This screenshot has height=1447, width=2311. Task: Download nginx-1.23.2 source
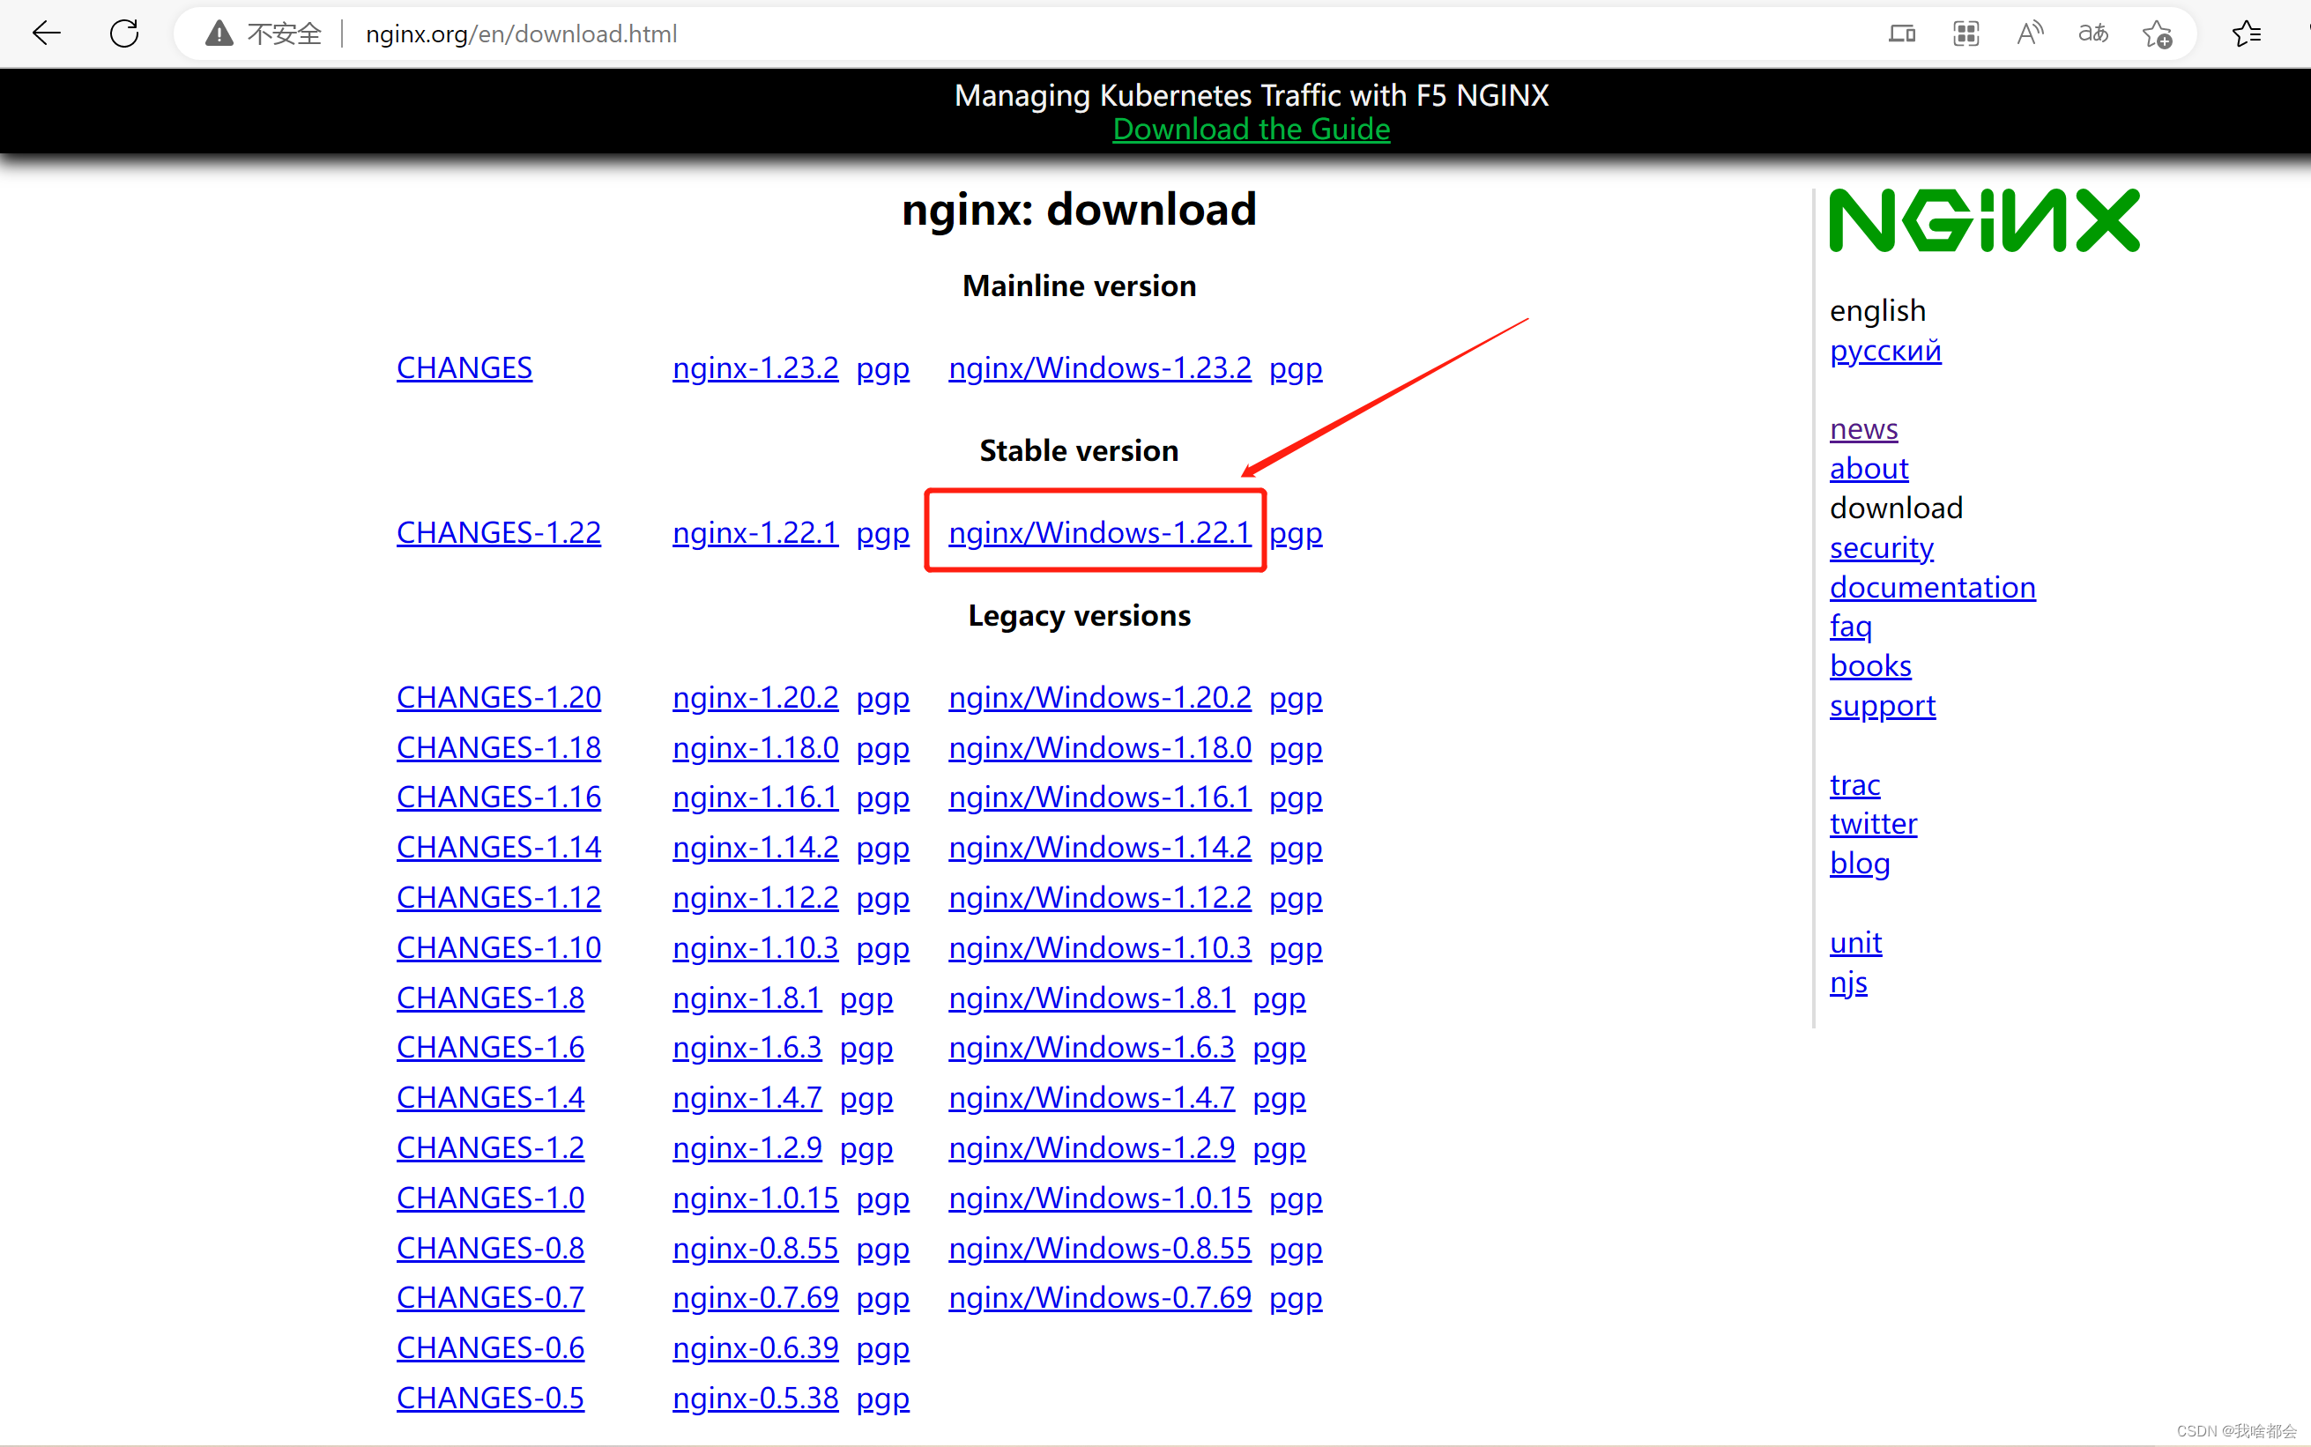[x=755, y=367]
